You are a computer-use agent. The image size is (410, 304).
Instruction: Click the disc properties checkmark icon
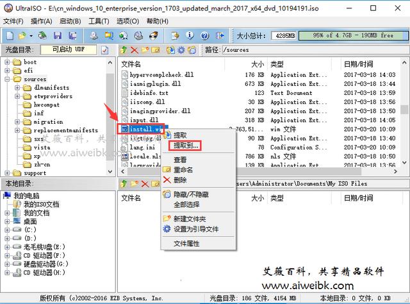tap(104, 50)
